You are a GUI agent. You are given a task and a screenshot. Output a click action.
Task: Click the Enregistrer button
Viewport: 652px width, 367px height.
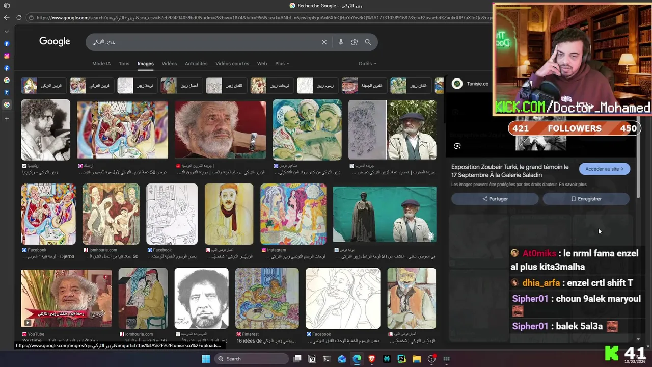coord(586,199)
